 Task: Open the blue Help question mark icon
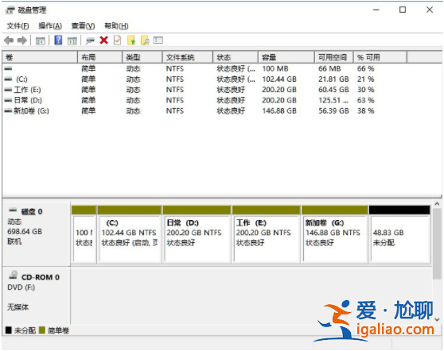click(x=58, y=40)
